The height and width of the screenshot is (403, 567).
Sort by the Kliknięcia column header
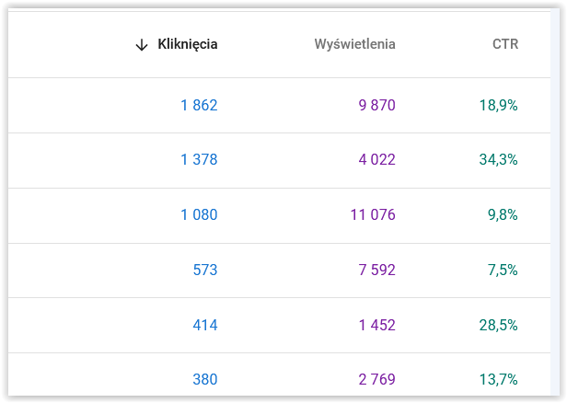pos(188,44)
